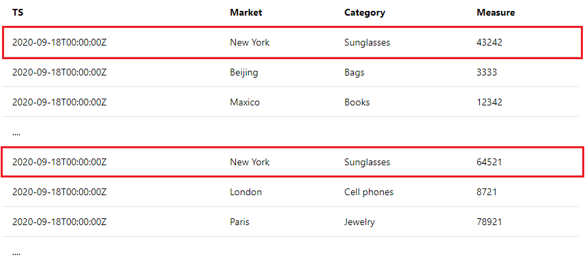
Task: Click the Category column header
Action: 365,12
